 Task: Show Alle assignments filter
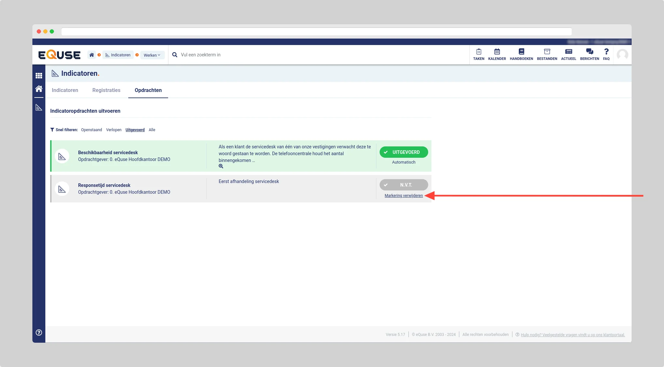[152, 130]
